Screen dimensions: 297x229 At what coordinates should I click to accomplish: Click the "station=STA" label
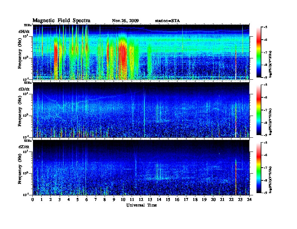point(167,21)
